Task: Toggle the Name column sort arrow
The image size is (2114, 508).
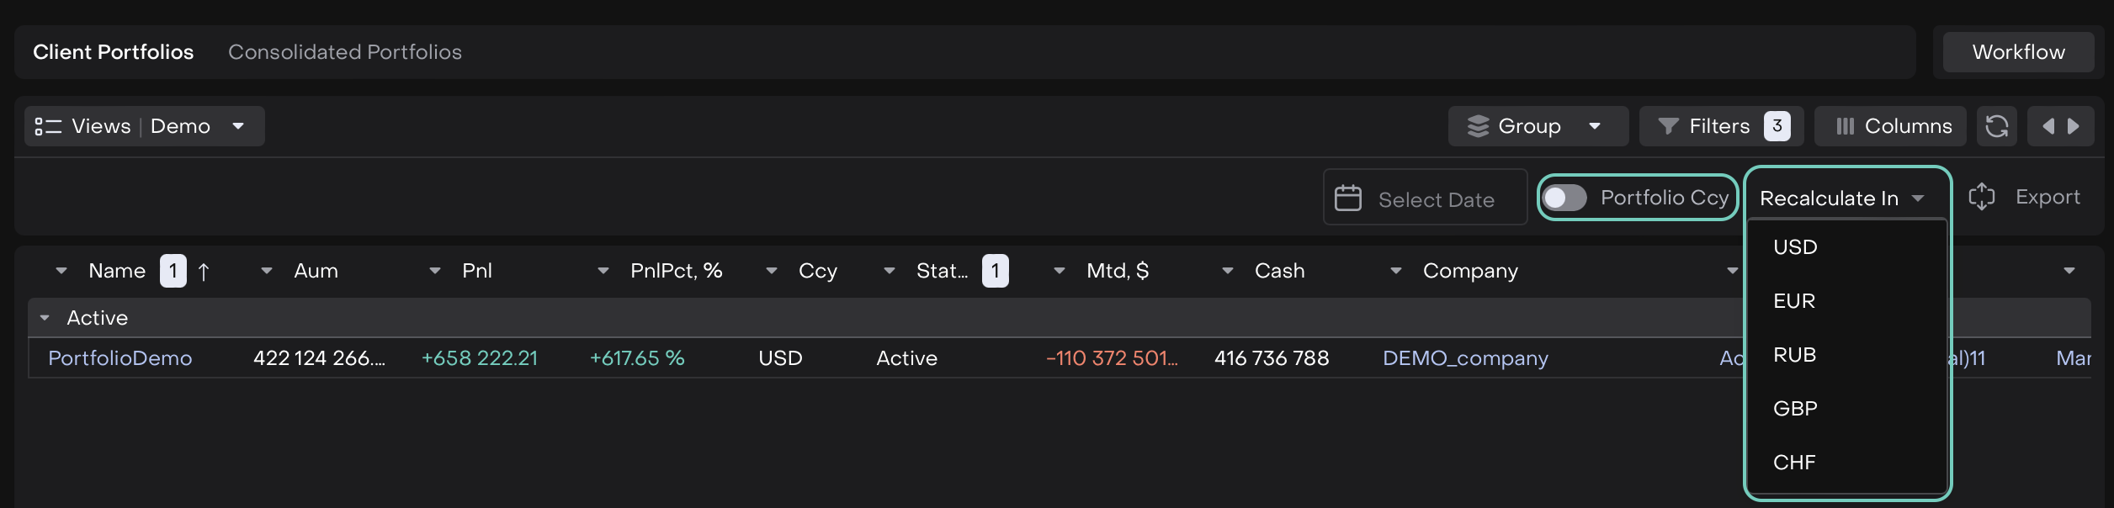Action: [x=204, y=272]
